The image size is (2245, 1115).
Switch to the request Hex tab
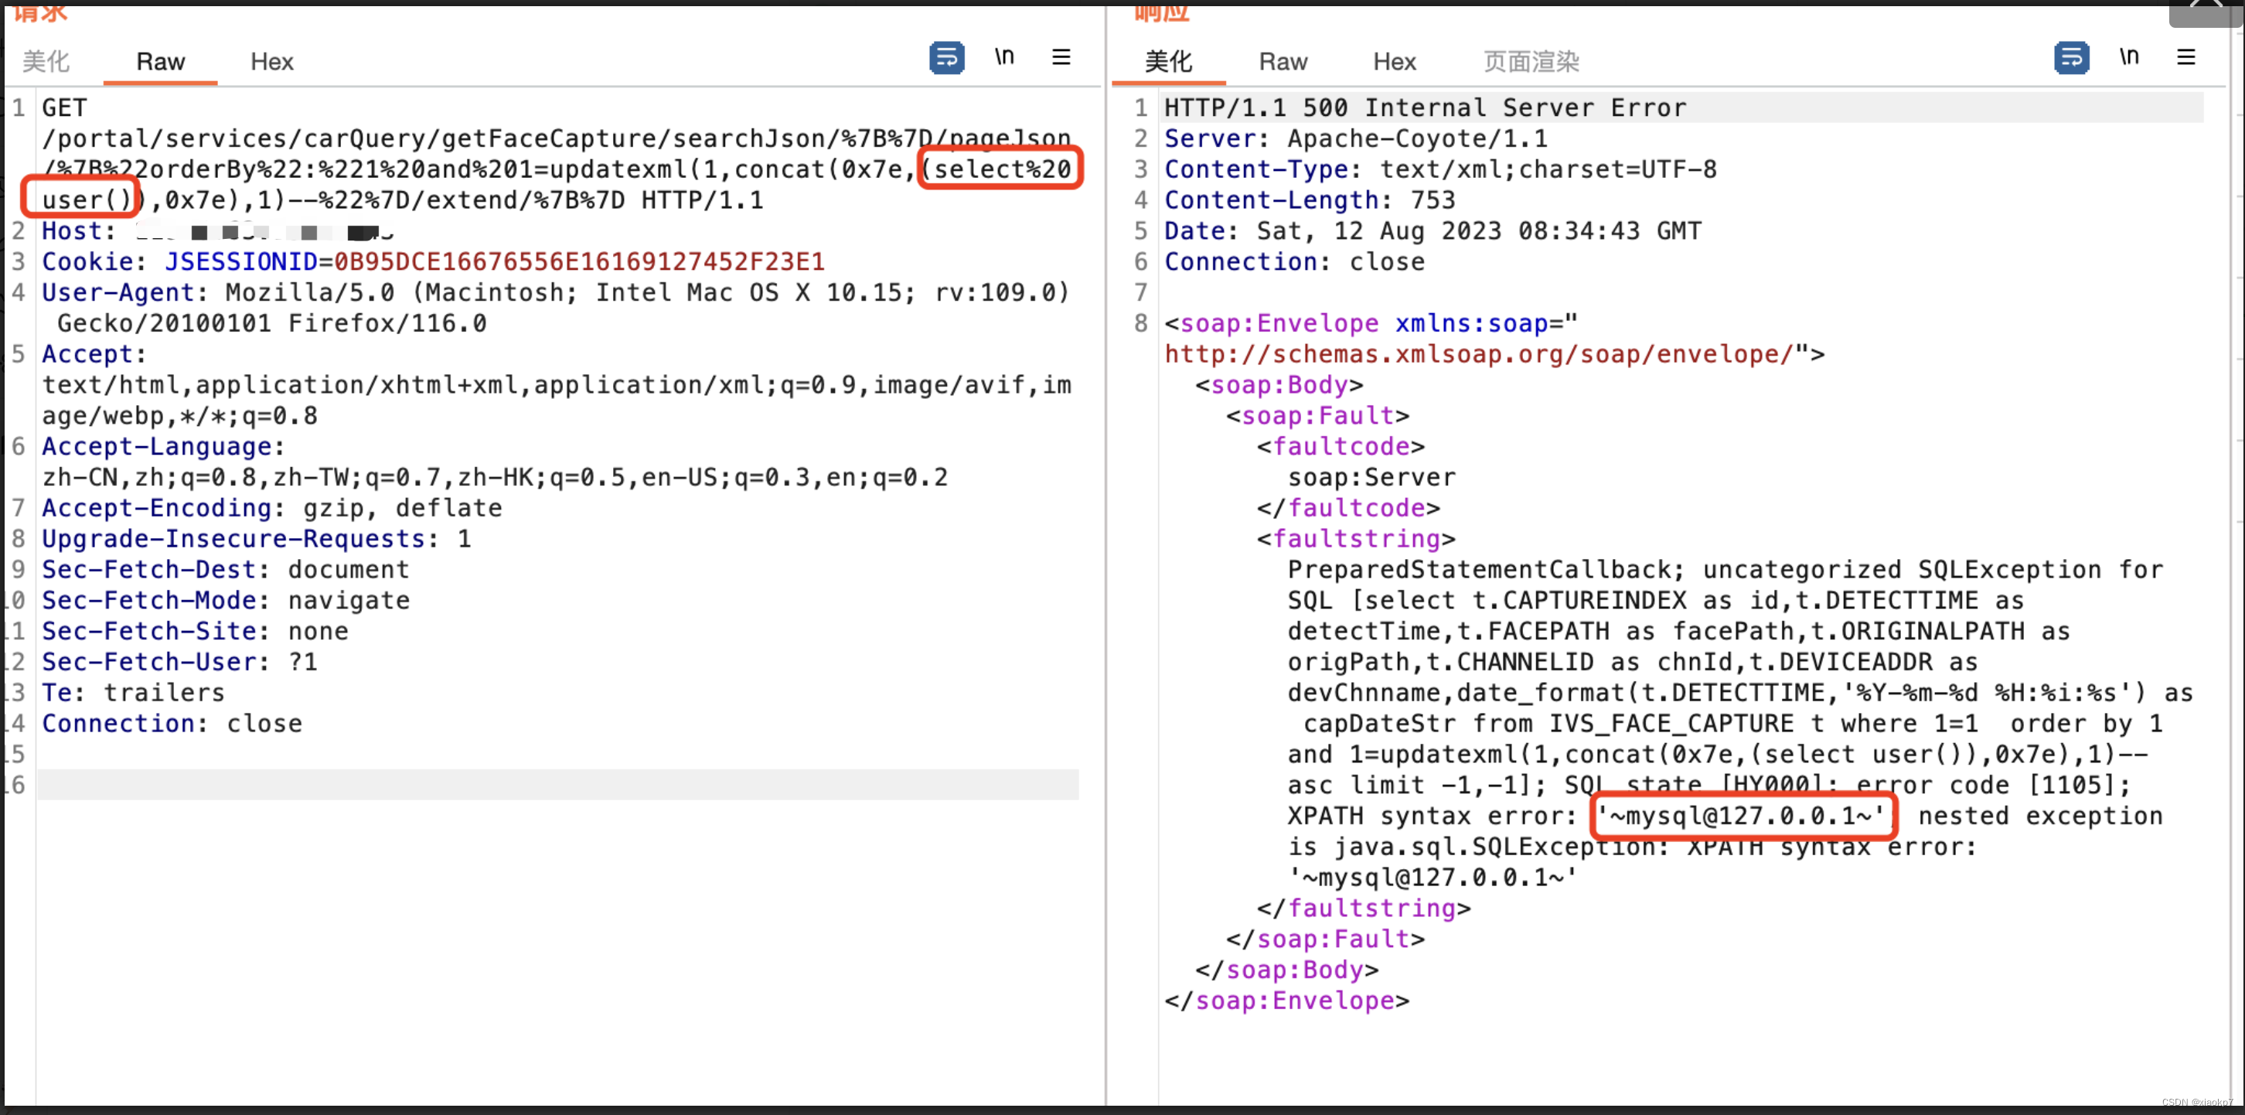(x=272, y=62)
